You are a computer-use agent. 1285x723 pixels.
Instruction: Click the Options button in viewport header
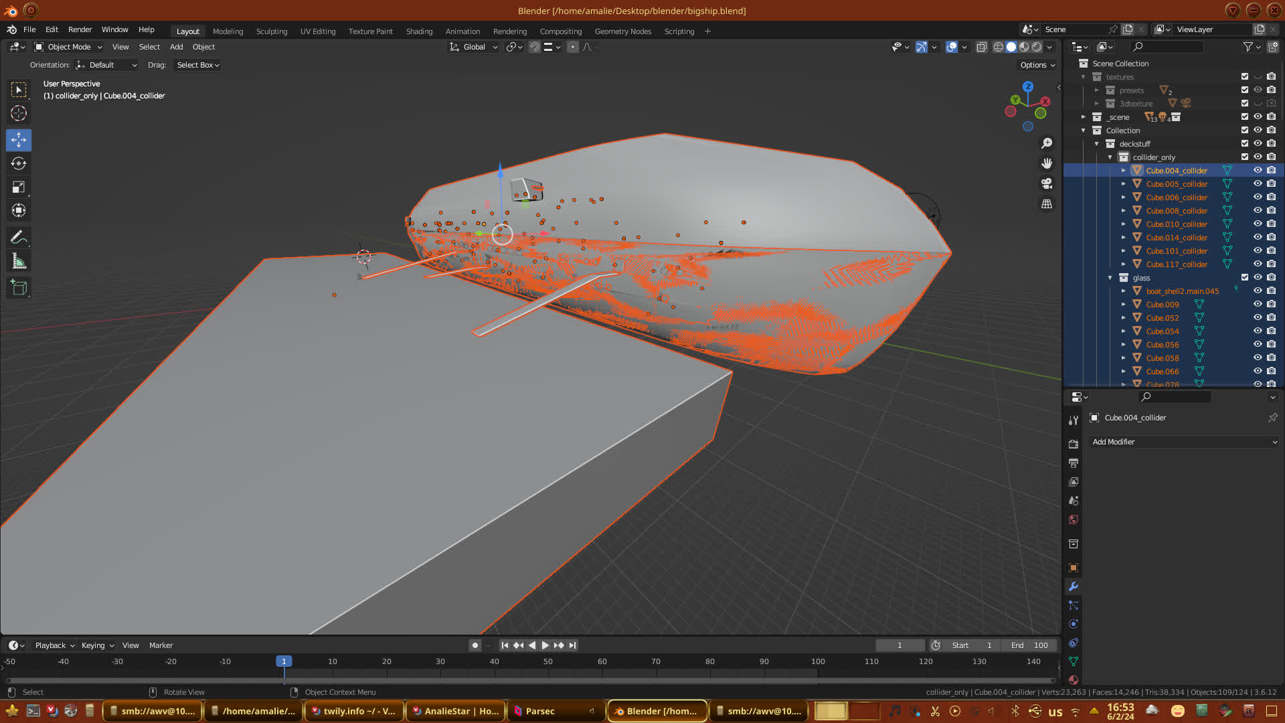pyautogui.click(x=1037, y=65)
